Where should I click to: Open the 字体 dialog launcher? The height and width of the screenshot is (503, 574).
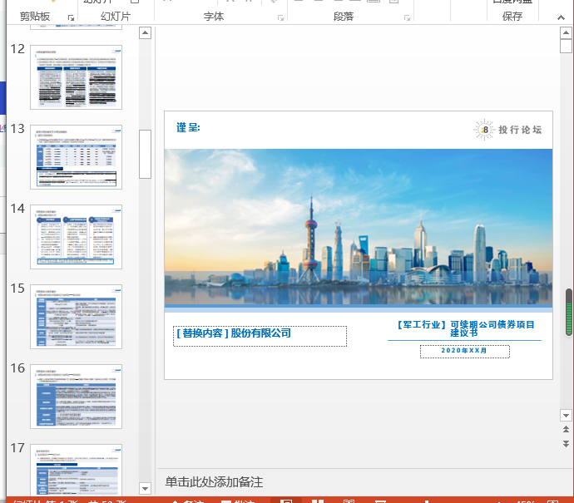(x=281, y=17)
